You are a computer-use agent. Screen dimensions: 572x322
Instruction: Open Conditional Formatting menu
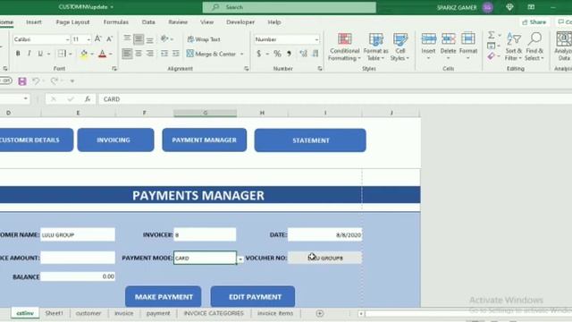(x=344, y=47)
